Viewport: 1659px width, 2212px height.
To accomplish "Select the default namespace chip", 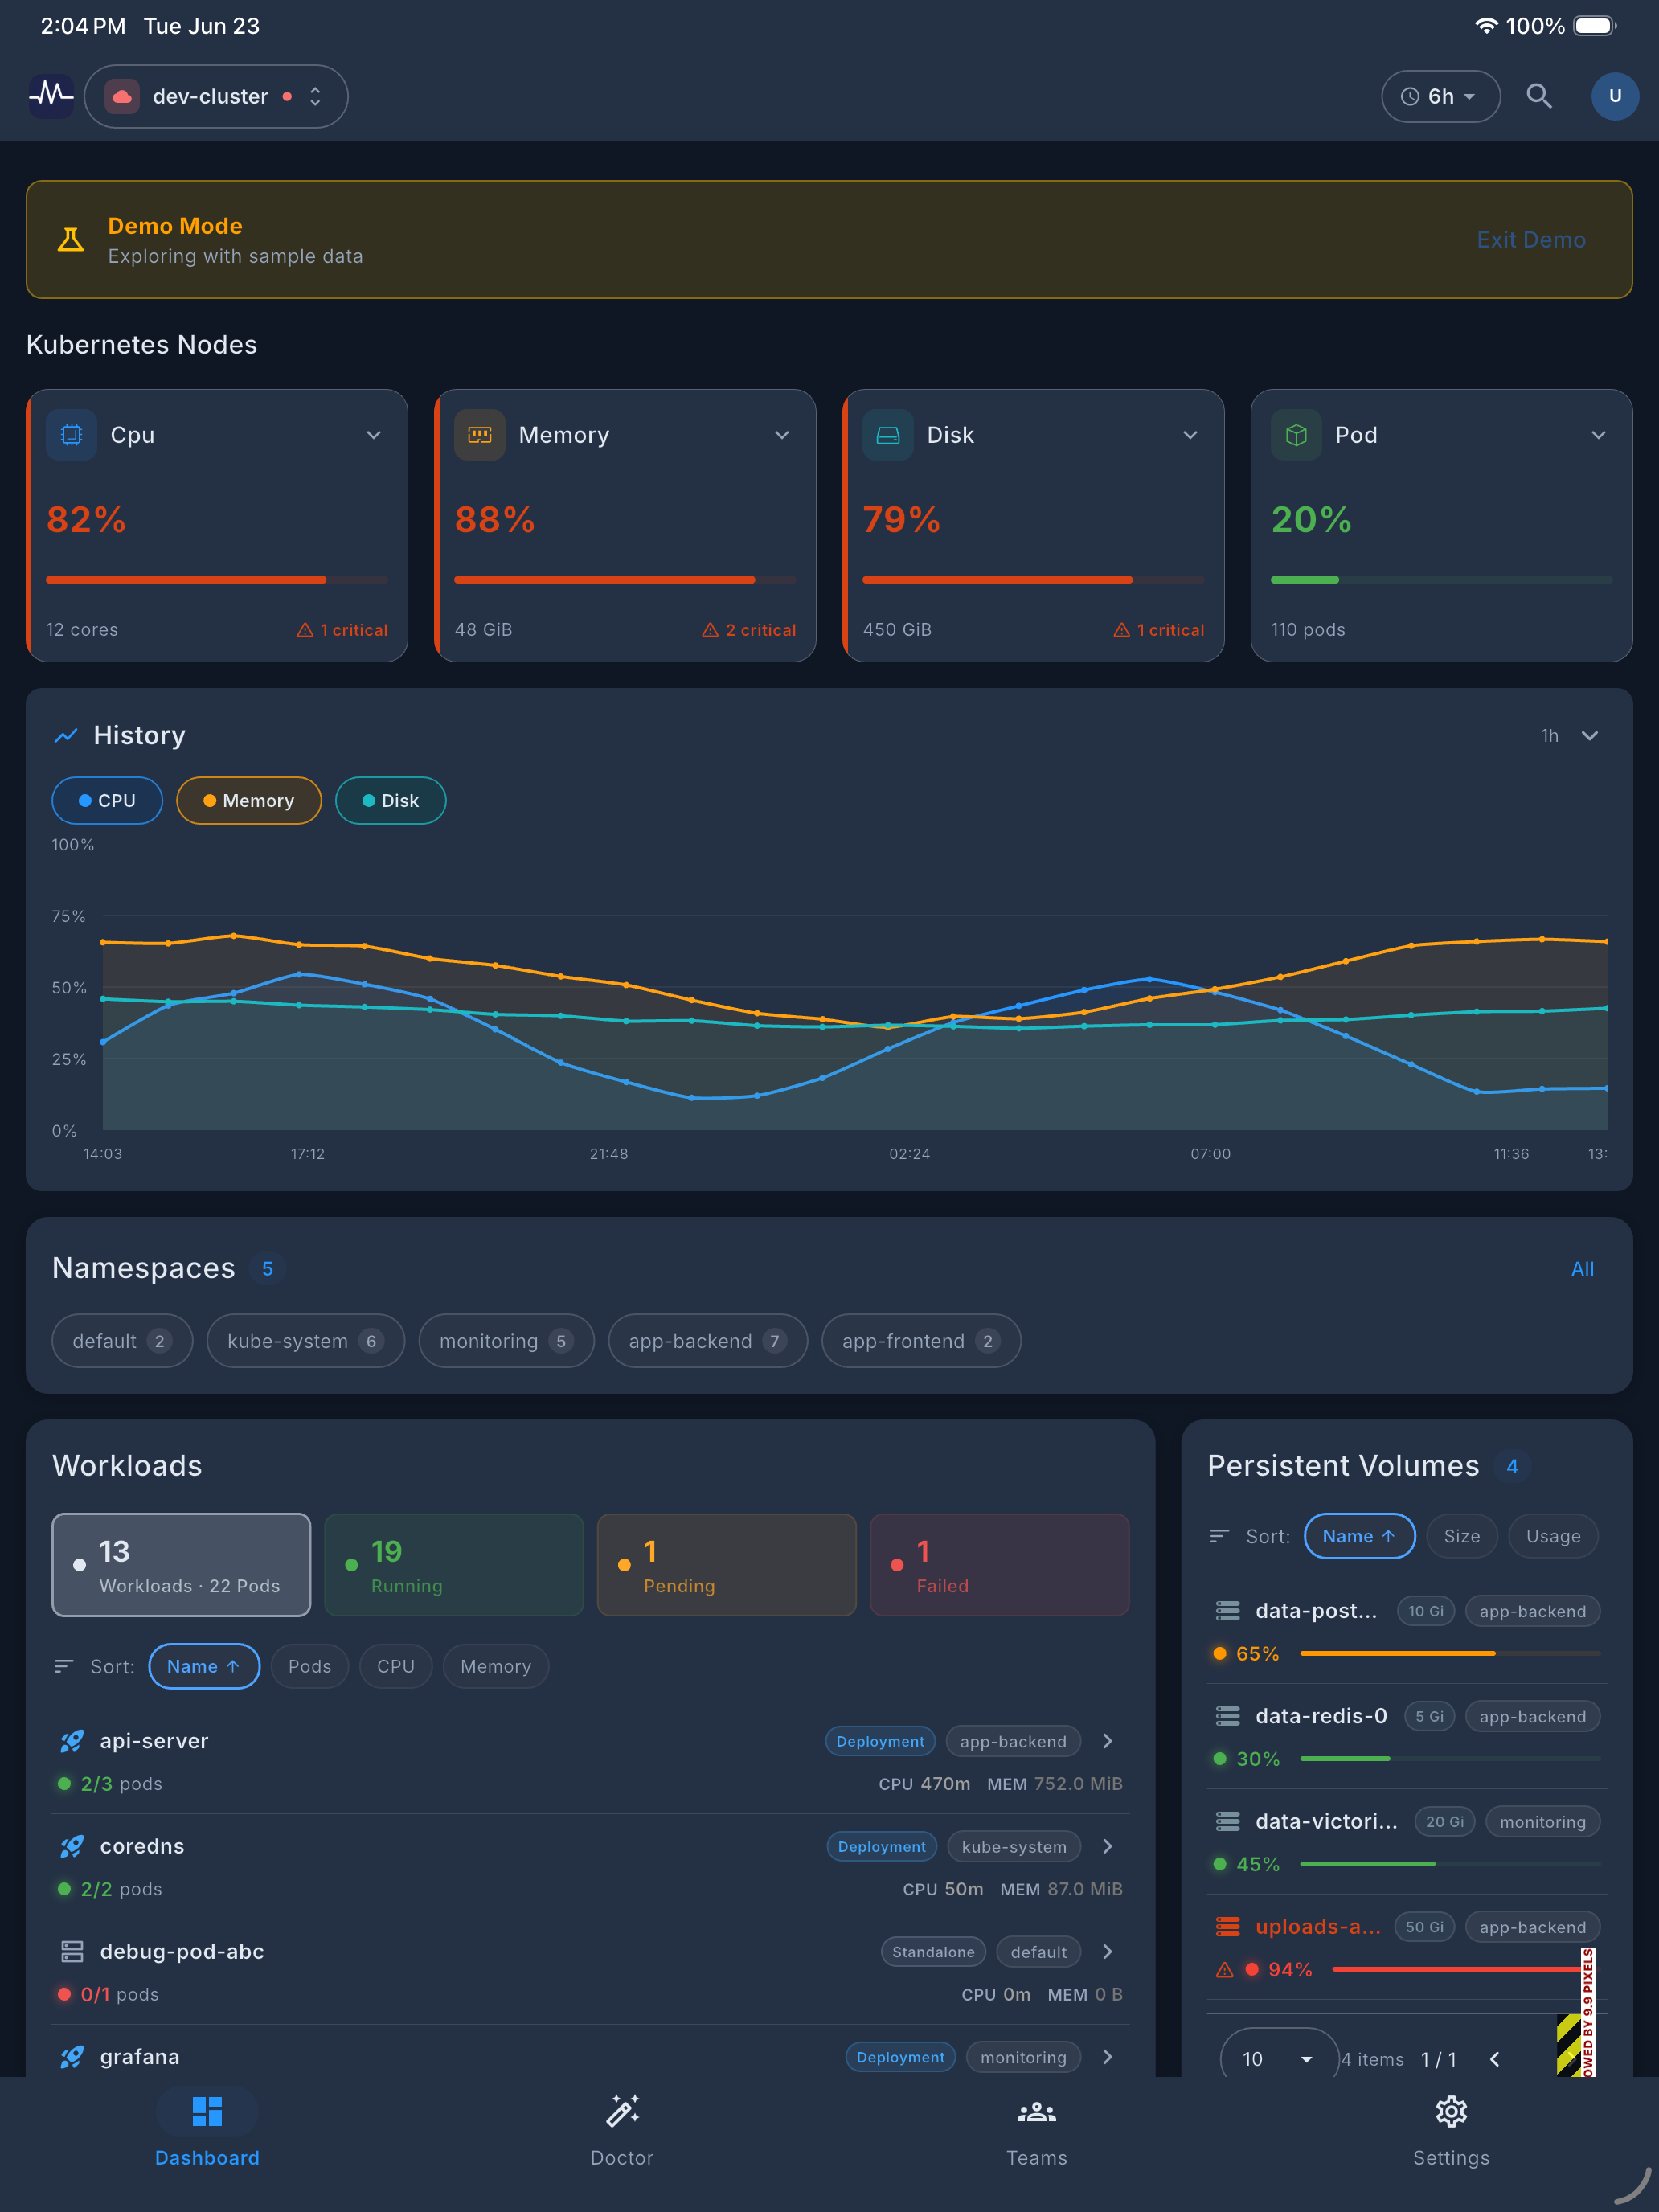I will [x=122, y=1341].
